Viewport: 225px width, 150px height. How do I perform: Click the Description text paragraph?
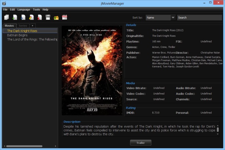139,130
